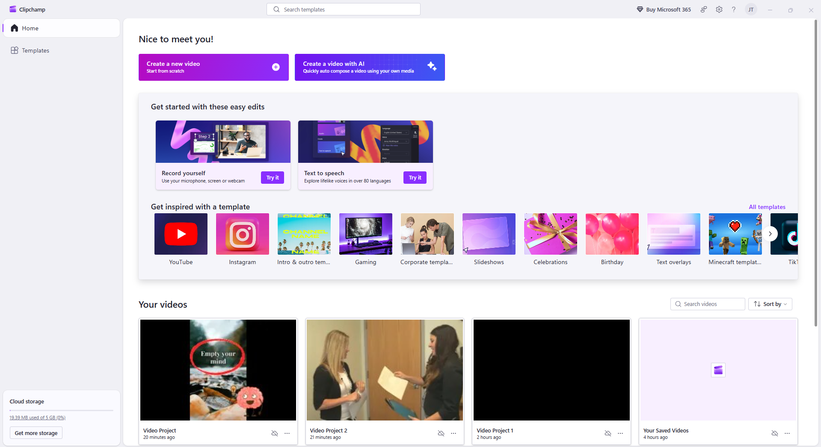
Task: Click the Home house icon in sidebar
Action: pyautogui.click(x=15, y=28)
